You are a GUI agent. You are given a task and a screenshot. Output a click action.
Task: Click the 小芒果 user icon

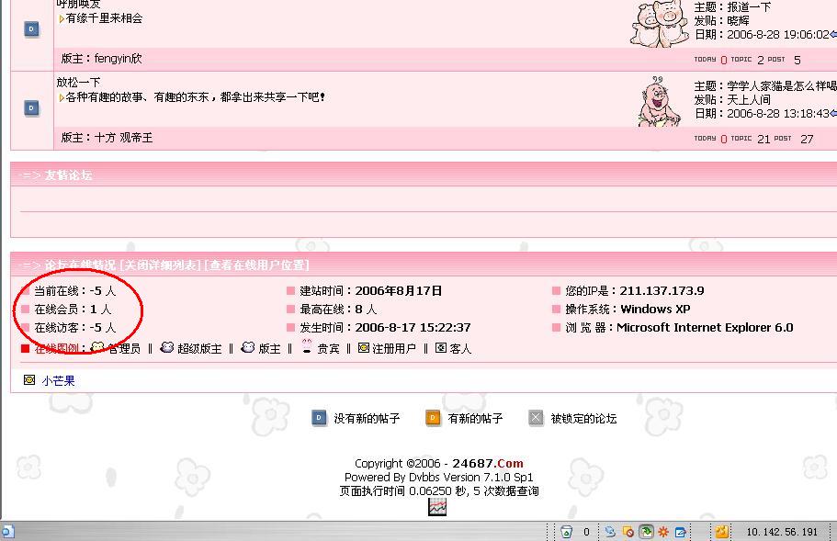[x=29, y=380]
